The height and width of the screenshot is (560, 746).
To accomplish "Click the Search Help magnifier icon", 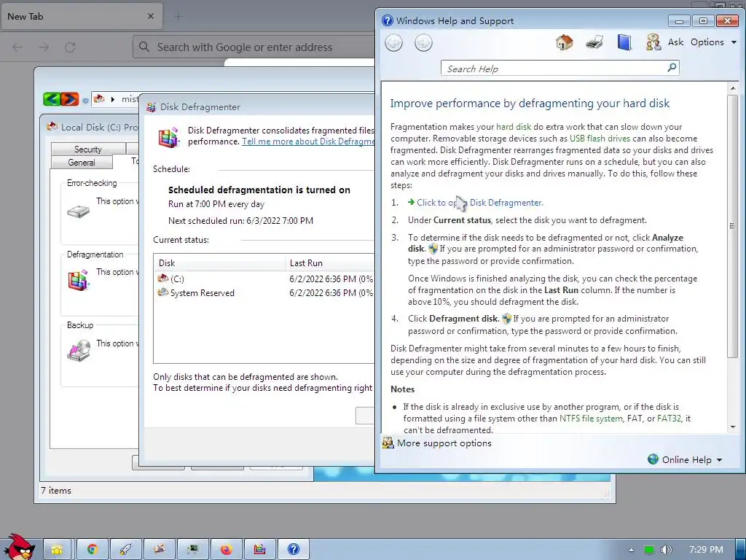I will coord(672,68).
